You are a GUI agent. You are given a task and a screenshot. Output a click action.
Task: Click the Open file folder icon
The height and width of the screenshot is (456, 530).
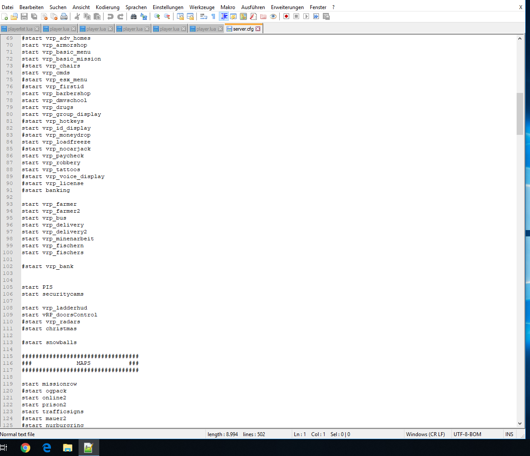(x=14, y=16)
